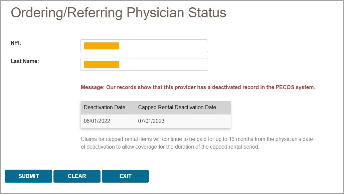Click the 06/01/2022 deactivation date cell
This screenshot has height=194, width=344.
click(x=97, y=121)
